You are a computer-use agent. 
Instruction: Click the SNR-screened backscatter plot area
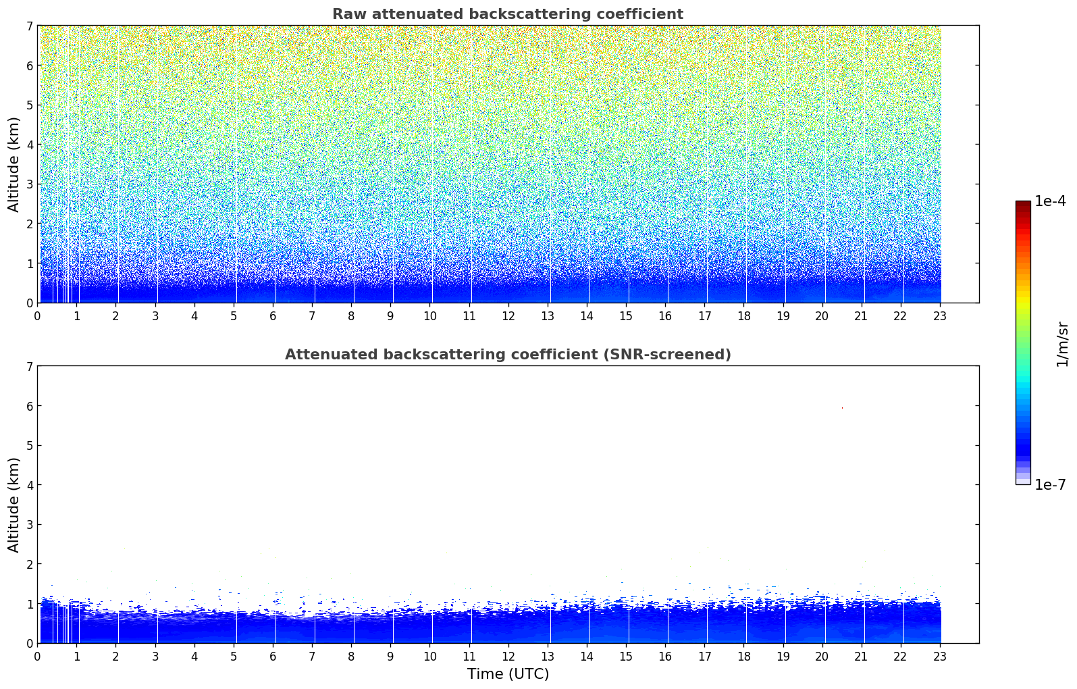coord(508,505)
